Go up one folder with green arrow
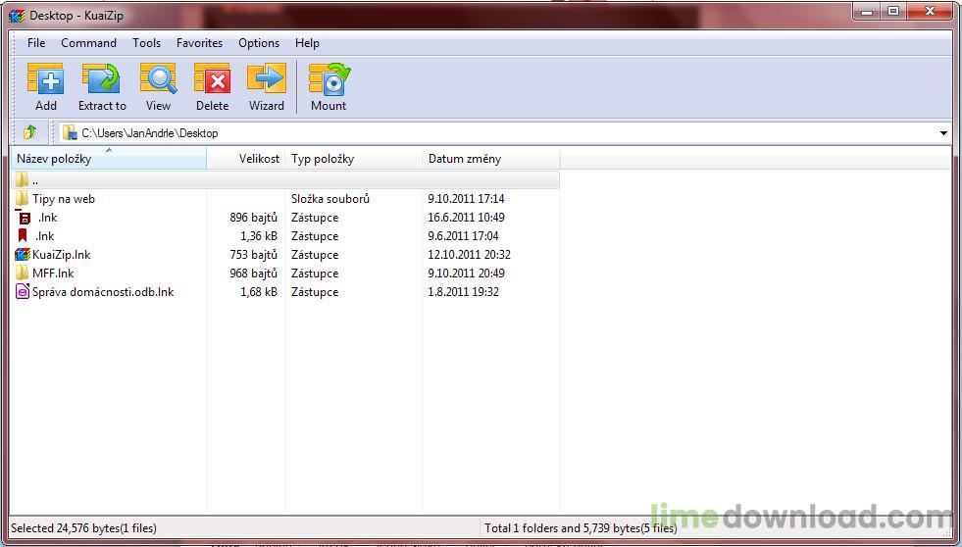 29,132
